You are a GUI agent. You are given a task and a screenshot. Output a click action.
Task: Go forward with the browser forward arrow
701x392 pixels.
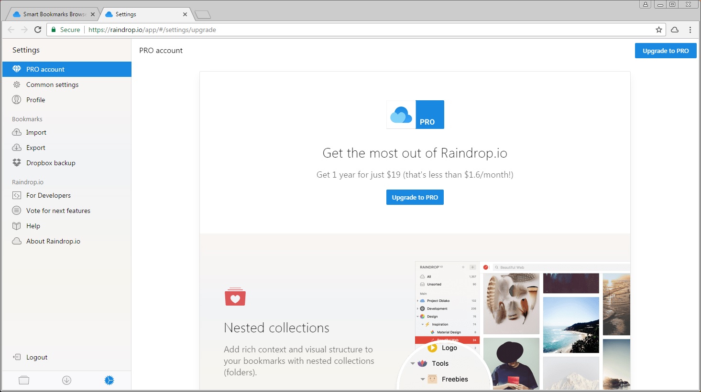pos(24,30)
